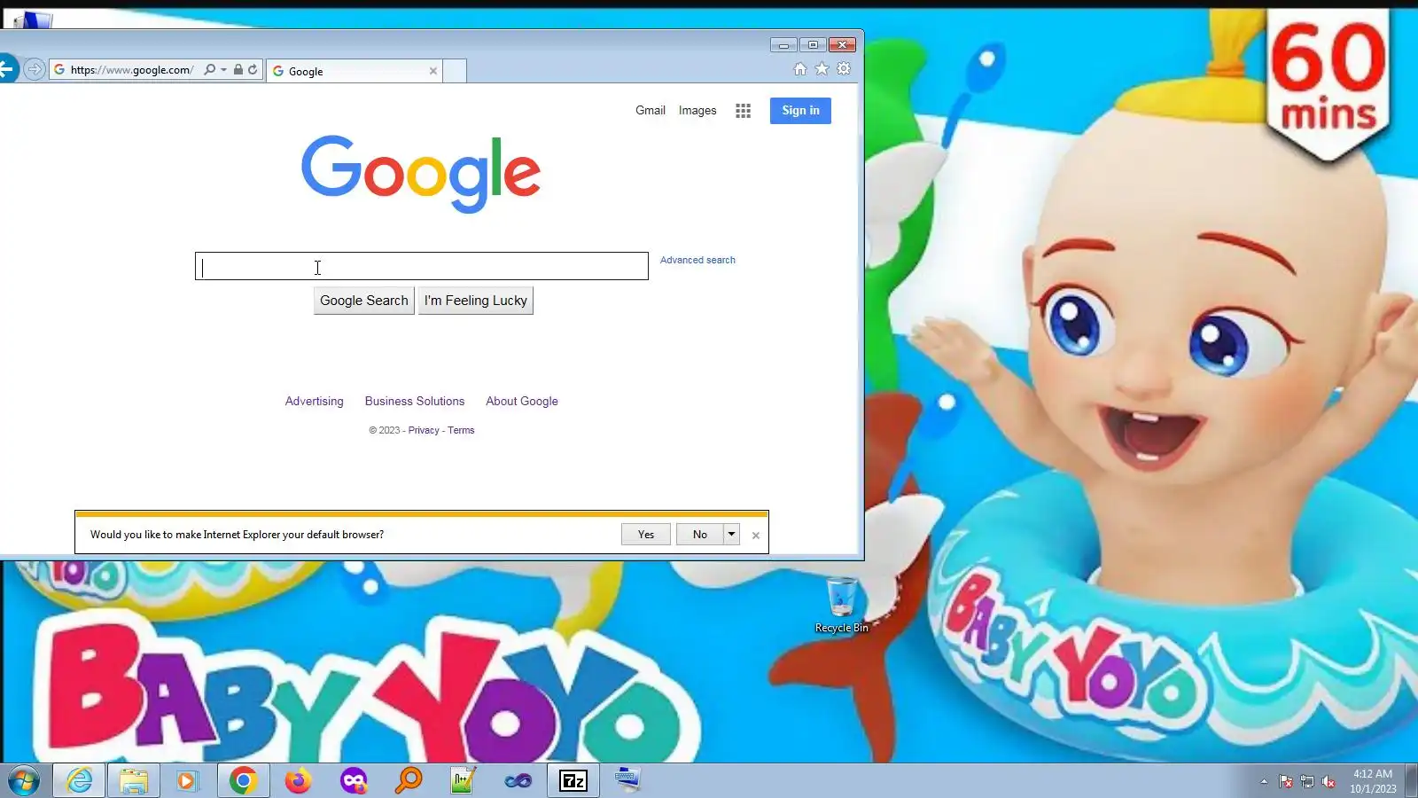Screen dimensions: 1418x798
Task: Click Internet Explorer in the taskbar
Action: coord(79,780)
